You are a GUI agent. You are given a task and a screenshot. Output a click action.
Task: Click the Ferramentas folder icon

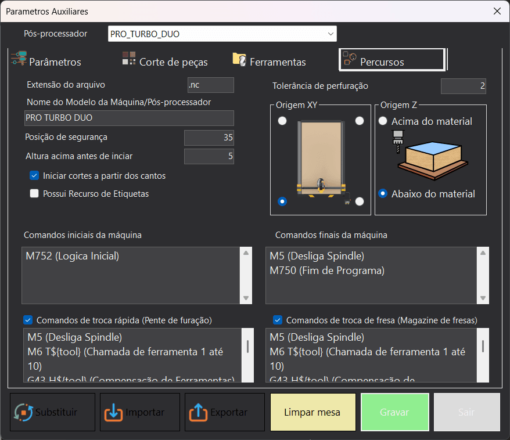pyautogui.click(x=239, y=59)
